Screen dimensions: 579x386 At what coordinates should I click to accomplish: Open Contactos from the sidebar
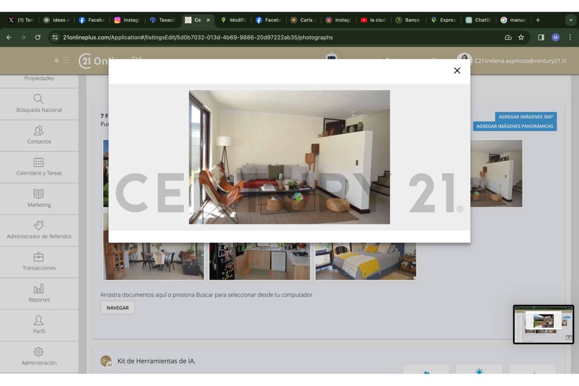pos(39,136)
